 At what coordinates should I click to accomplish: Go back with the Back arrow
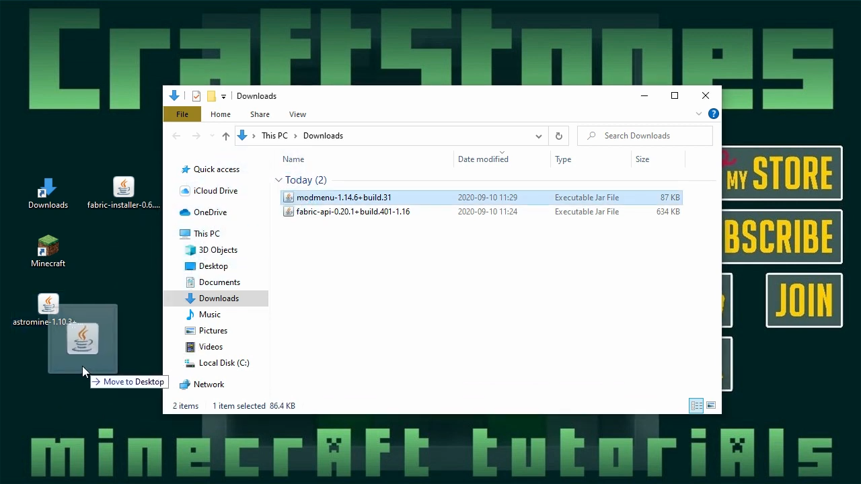coord(176,136)
